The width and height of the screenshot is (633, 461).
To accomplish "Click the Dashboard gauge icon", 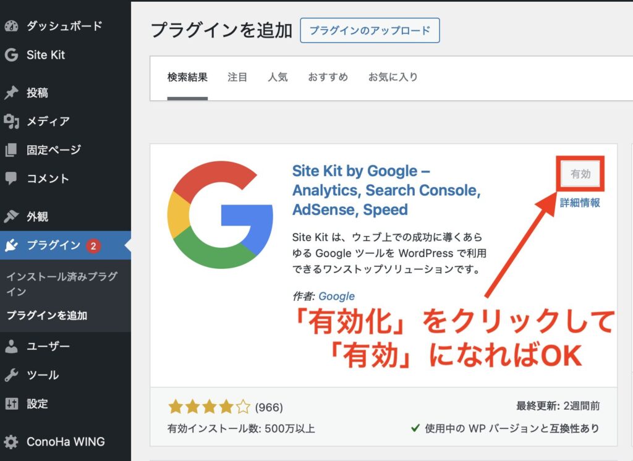I will coord(11,26).
